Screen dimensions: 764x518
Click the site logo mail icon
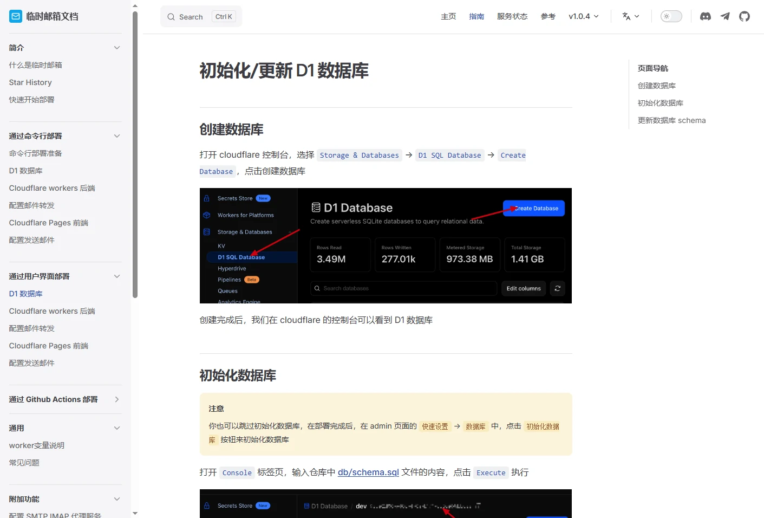coord(16,16)
